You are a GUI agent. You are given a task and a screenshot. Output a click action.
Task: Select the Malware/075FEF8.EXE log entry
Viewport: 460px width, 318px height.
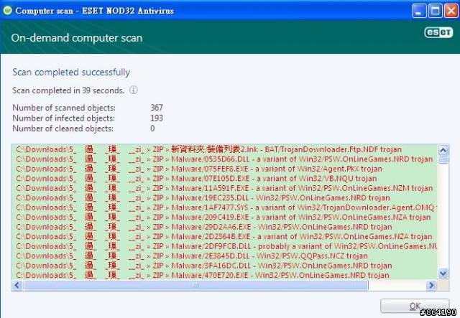225,169
